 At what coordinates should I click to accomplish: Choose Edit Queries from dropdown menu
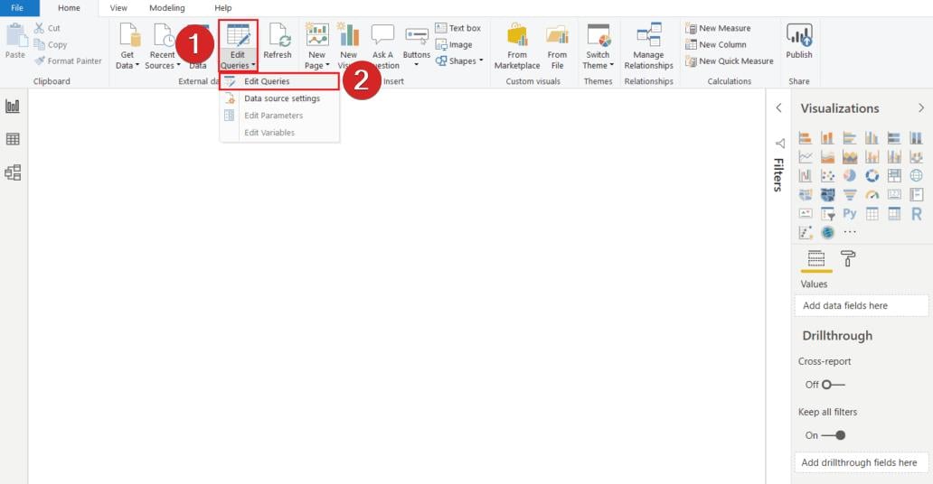tap(279, 81)
